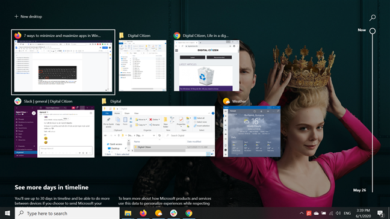Click the folder icon beside the 'Digital' title
This screenshot has height=219, width=390.
pyautogui.click(x=104, y=101)
